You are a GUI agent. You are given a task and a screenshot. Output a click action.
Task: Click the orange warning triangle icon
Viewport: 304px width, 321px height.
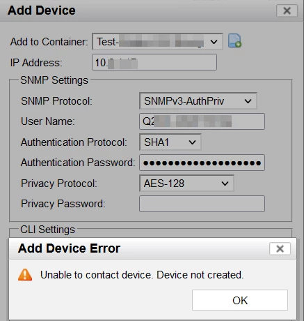[x=25, y=275]
